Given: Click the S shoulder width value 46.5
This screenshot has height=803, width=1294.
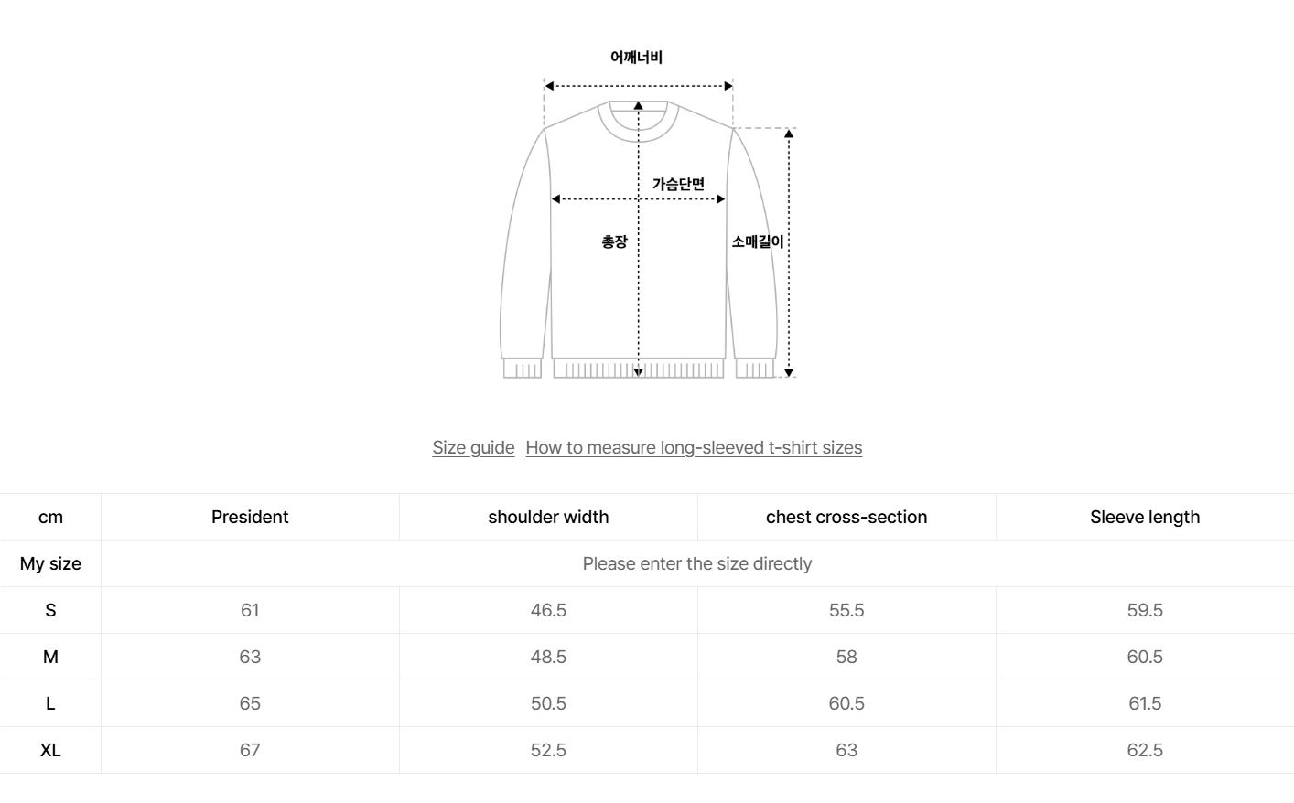Looking at the screenshot, I should coord(548,610).
